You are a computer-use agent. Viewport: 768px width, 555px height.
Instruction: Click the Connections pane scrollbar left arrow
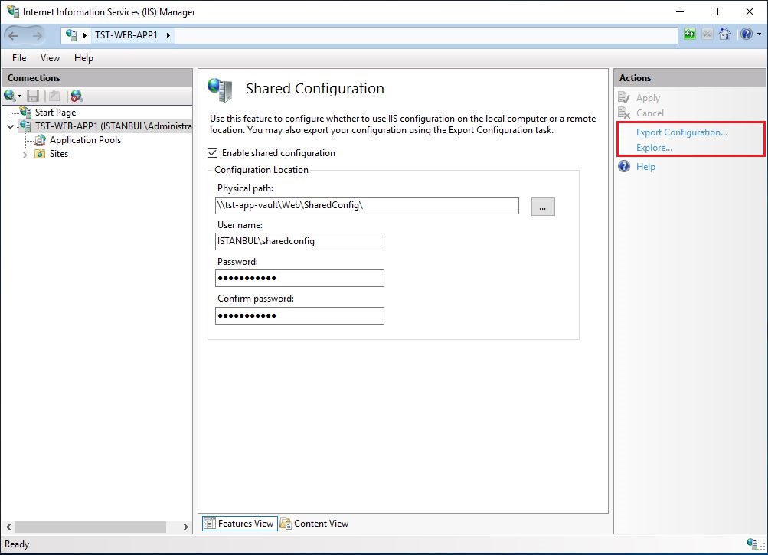[8, 527]
